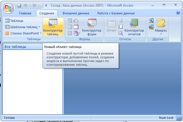Open the Внешние данные tab
183x122 pixels.
click(x=76, y=13)
